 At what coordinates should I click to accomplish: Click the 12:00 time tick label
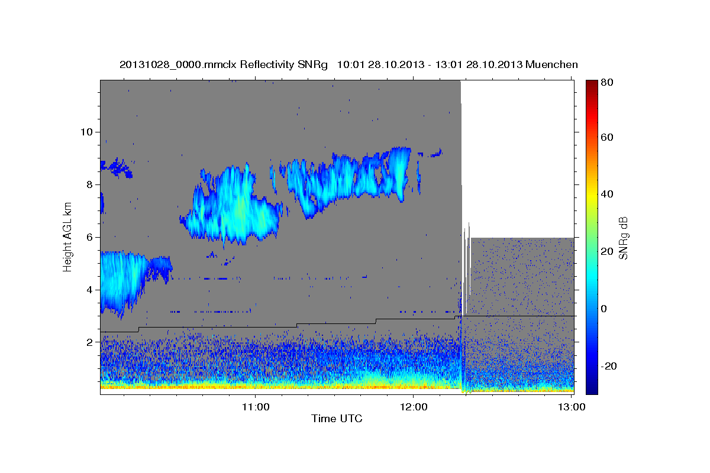coord(413,407)
